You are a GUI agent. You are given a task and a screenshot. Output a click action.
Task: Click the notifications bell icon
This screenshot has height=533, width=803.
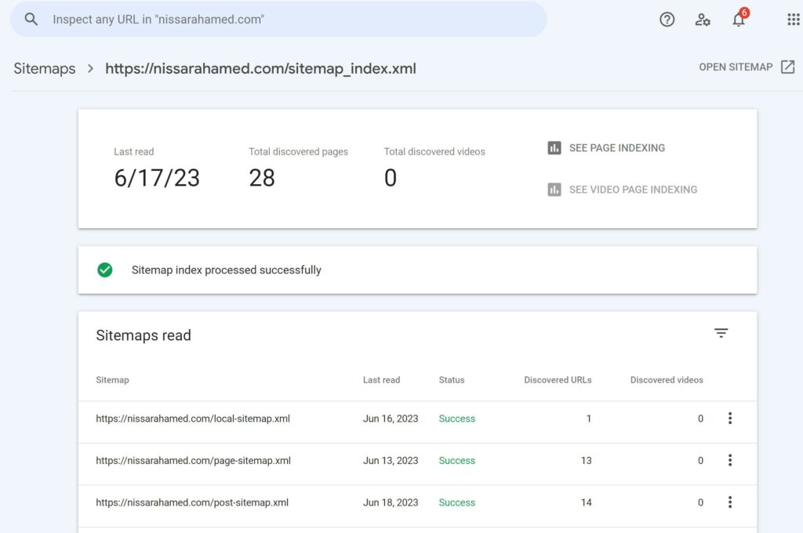[738, 20]
